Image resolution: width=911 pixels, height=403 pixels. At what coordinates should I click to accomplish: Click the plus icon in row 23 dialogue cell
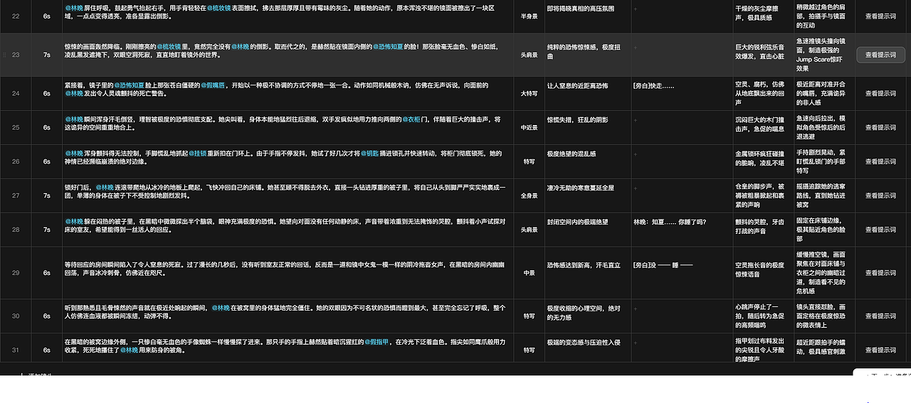point(636,46)
